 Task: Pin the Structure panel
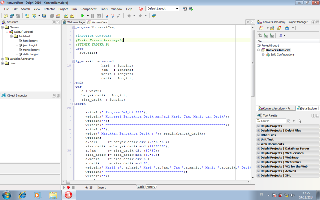pyautogui.click(x=54, y=22)
